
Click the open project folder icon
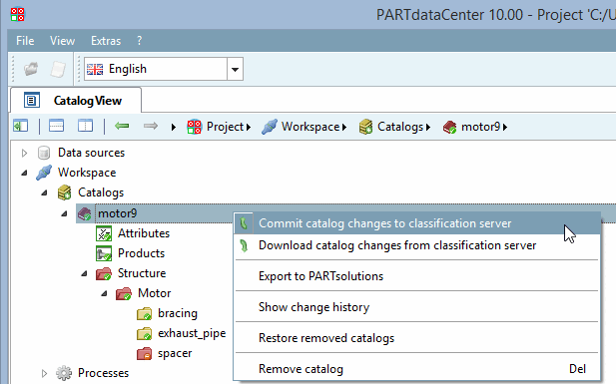(31, 69)
